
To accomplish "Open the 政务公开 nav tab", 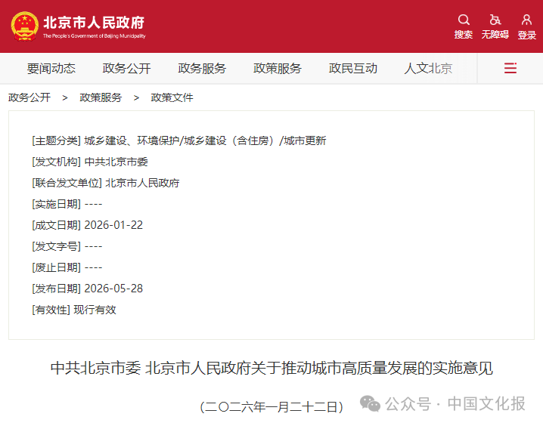I will point(127,69).
